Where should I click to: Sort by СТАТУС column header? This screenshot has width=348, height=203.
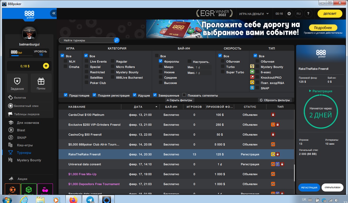pos(250,107)
